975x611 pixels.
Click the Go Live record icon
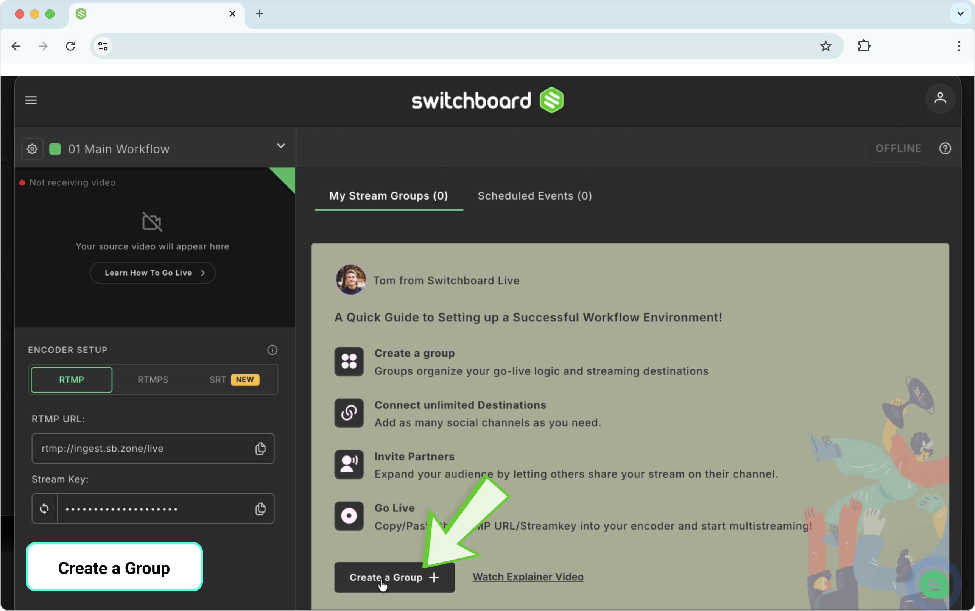click(349, 516)
